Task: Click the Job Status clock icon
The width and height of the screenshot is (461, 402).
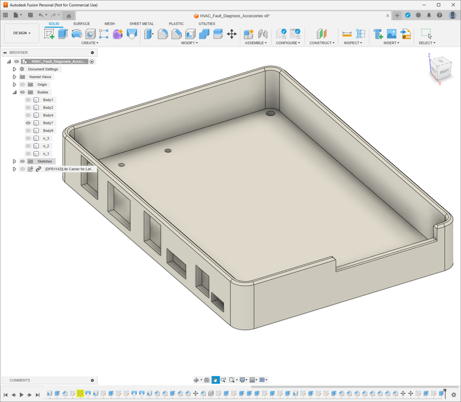Action: pyautogui.click(x=418, y=15)
